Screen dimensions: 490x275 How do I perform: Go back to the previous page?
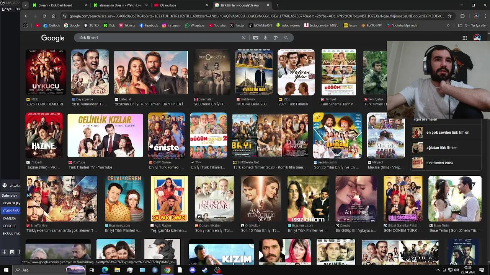26,16
